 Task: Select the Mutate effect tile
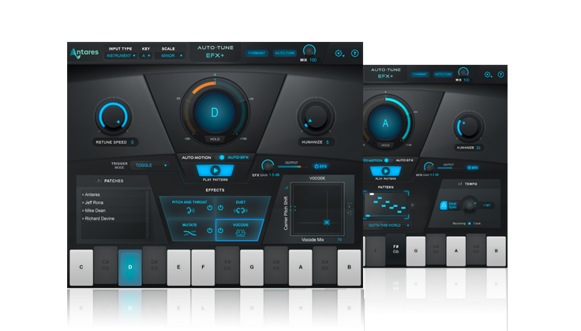pos(190,230)
